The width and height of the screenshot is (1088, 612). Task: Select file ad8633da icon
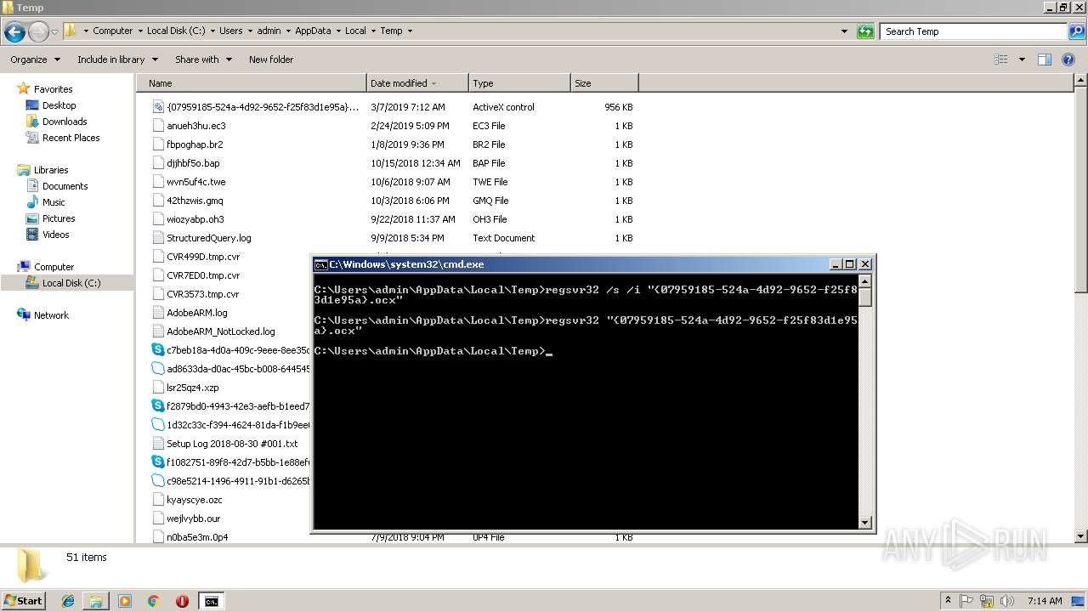157,368
